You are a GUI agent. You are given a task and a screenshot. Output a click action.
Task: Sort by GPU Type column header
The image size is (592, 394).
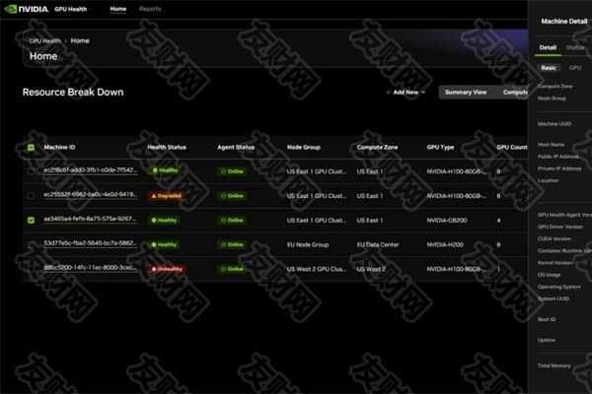point(440,147)
